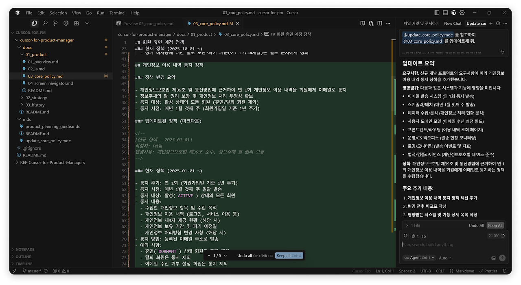Open the Agent mode dropdown
Image resolution: width=521 pixels, height=285 pixels.
(x=419, y=258)
